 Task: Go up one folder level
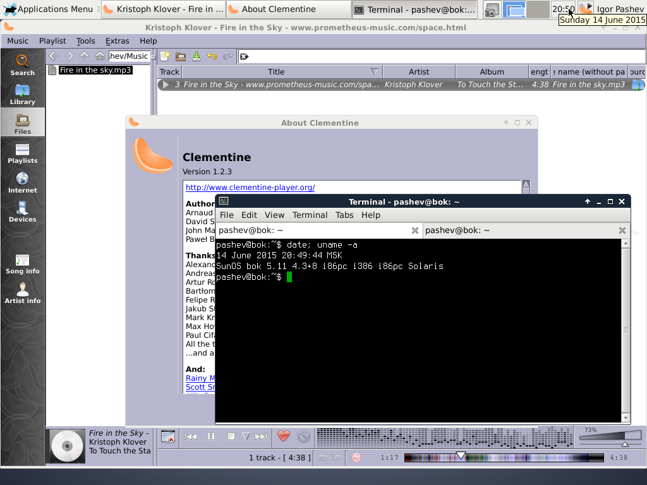84,56
